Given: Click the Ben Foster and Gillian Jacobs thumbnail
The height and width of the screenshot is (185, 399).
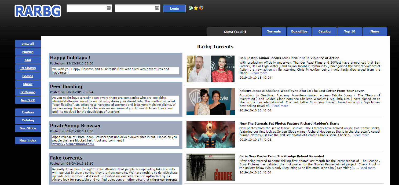Looking at the screenshot, I should 211,69.
